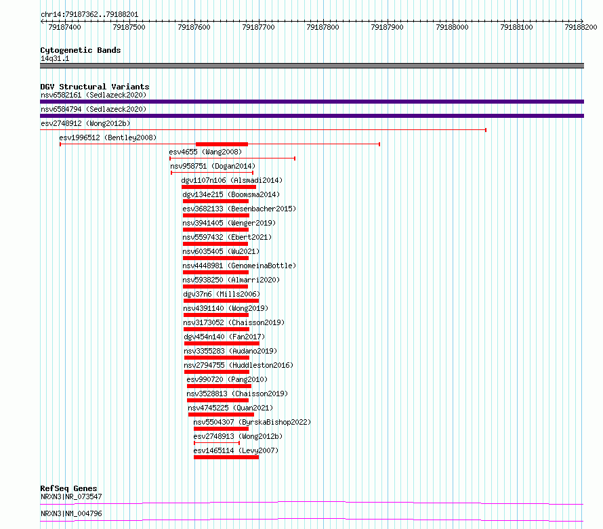Screen dimensions: 603x529
Task: Select dgv1107n106 (Alsmadi2014) variant
Action: click(232, 180)
